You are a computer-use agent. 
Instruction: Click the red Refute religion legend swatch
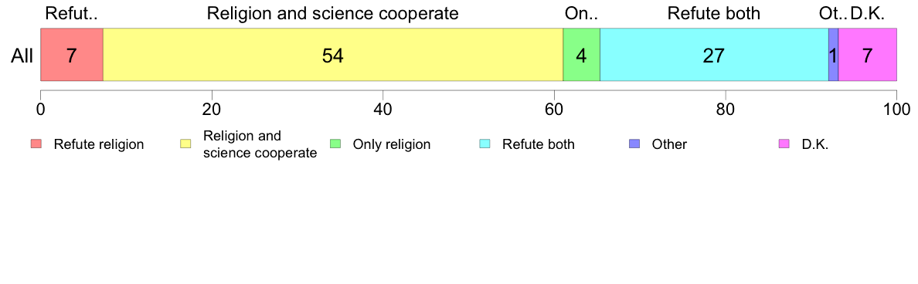(x=37, y=144)
